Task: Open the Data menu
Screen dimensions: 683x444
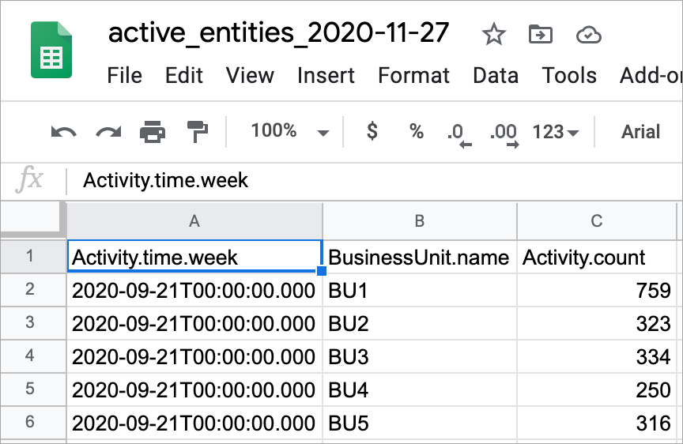Action: (x=496, y=76)
